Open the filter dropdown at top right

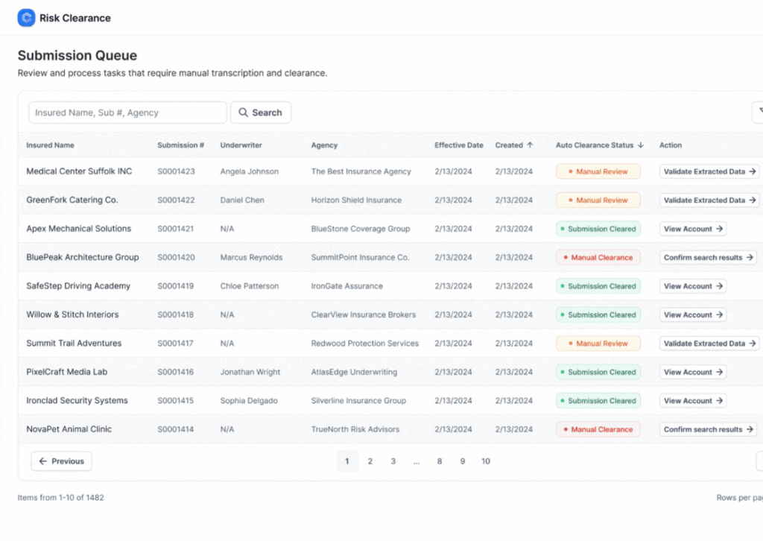click(x=760, y=112)
